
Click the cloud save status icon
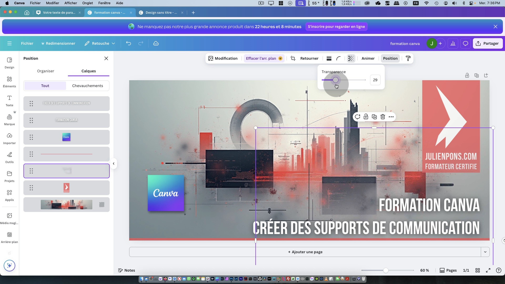point(156,43)
